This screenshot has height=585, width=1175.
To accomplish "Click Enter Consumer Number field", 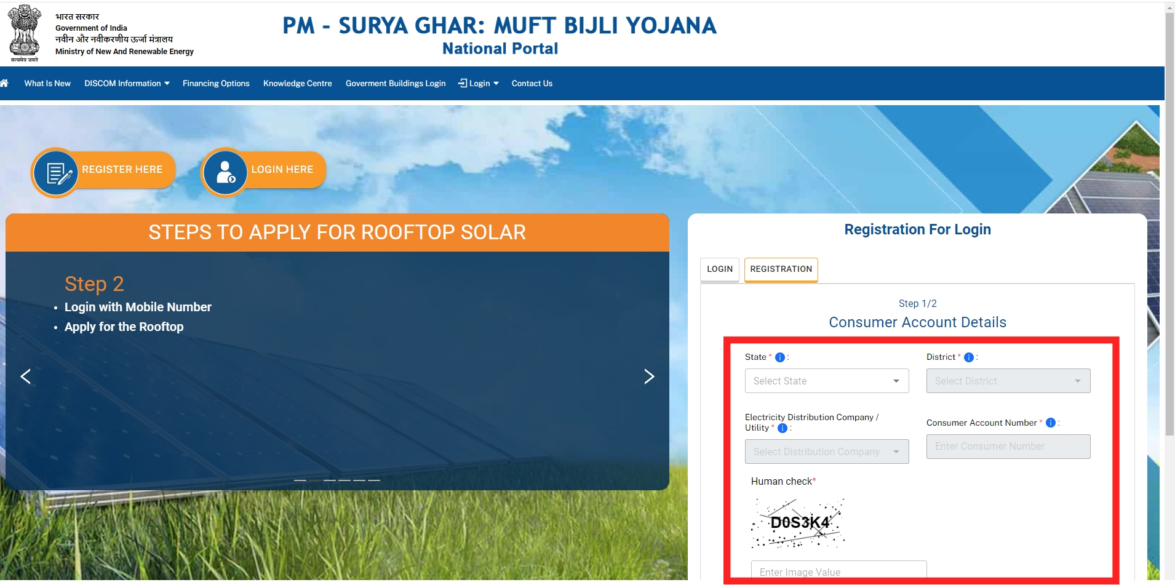I will pyautogui.click(x=1008, y=447).
